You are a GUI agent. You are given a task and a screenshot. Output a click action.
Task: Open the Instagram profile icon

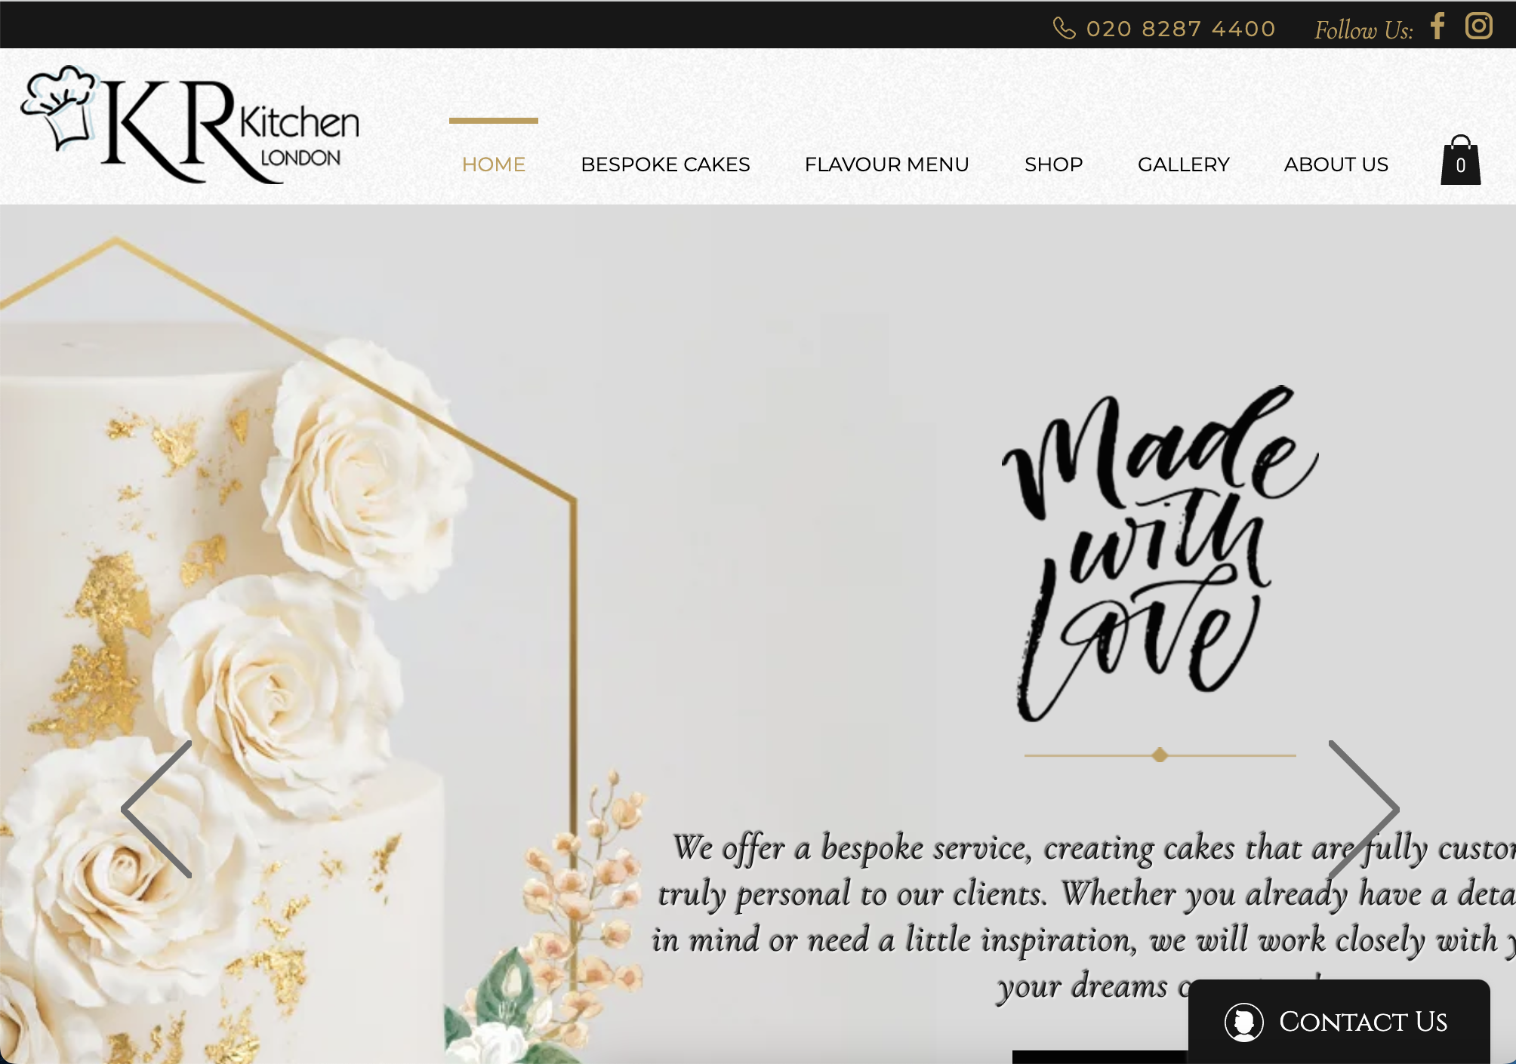pyautogui.click(x=1479, y=26)
